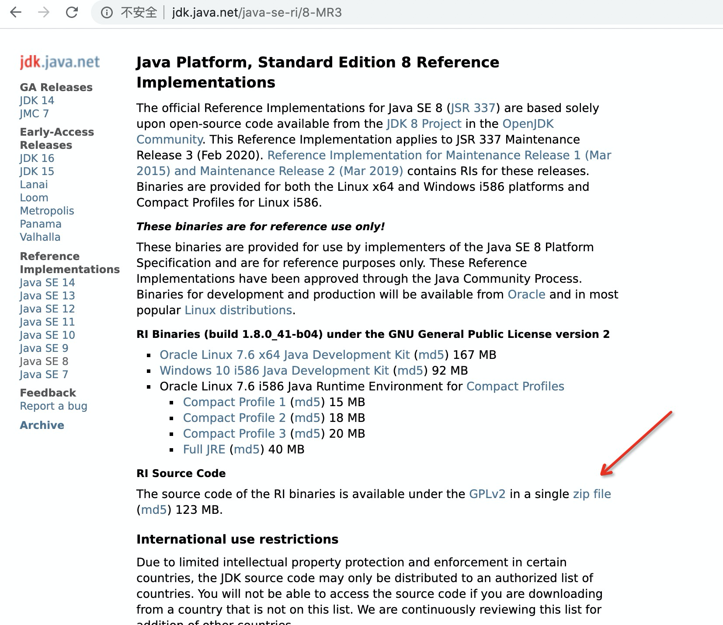
Task: Open md5 for Windows 10 i586 JDK
Action: [410, 371]
